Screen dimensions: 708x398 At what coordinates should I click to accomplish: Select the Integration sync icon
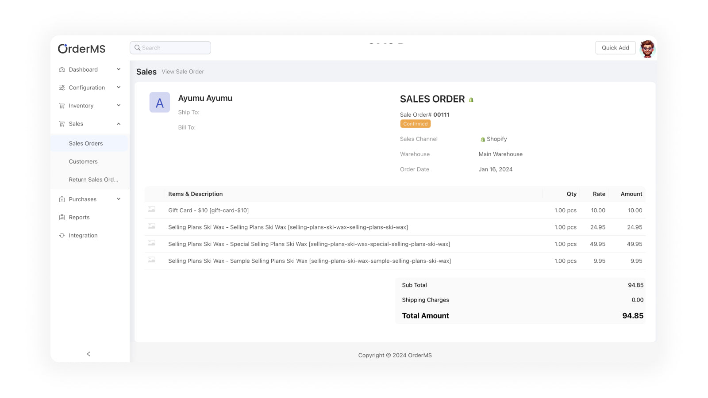click(62, 235)
